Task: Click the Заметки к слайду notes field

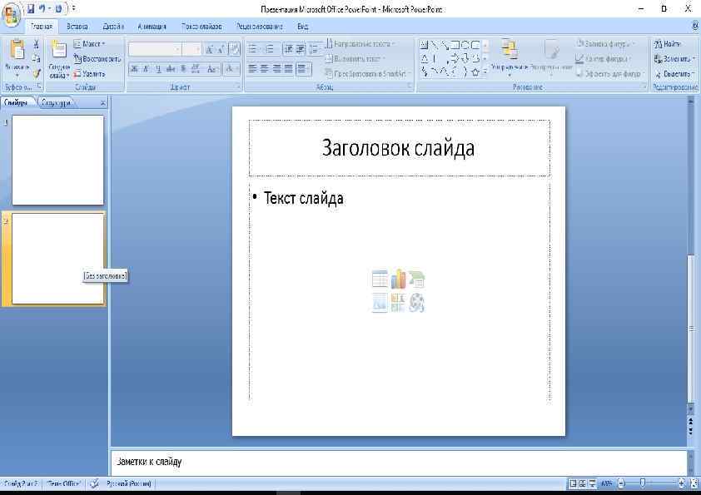Action: coord(398,462)
